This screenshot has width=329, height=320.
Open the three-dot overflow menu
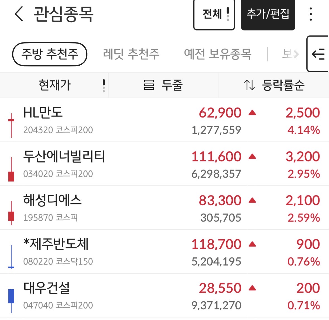(311, 14)
